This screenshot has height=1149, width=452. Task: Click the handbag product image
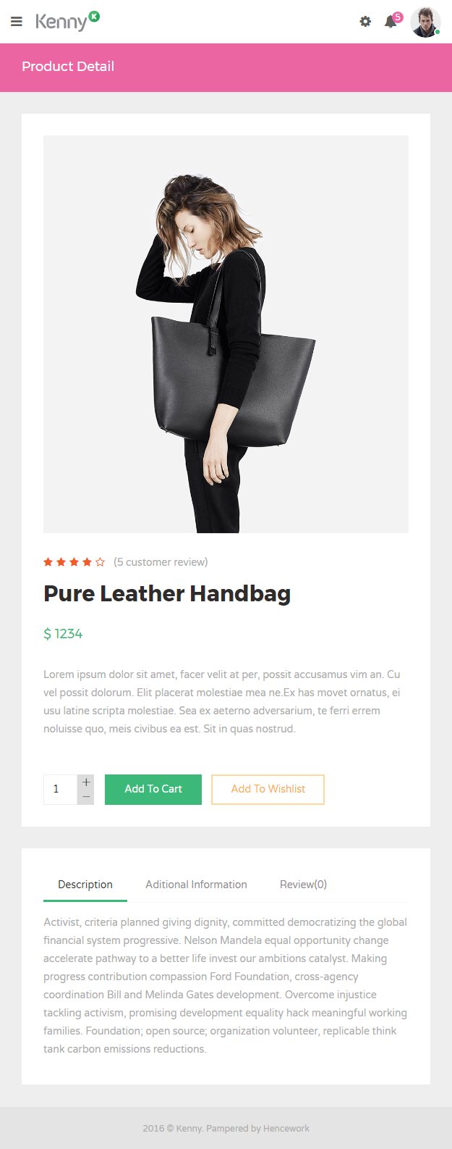coord(226,334)
